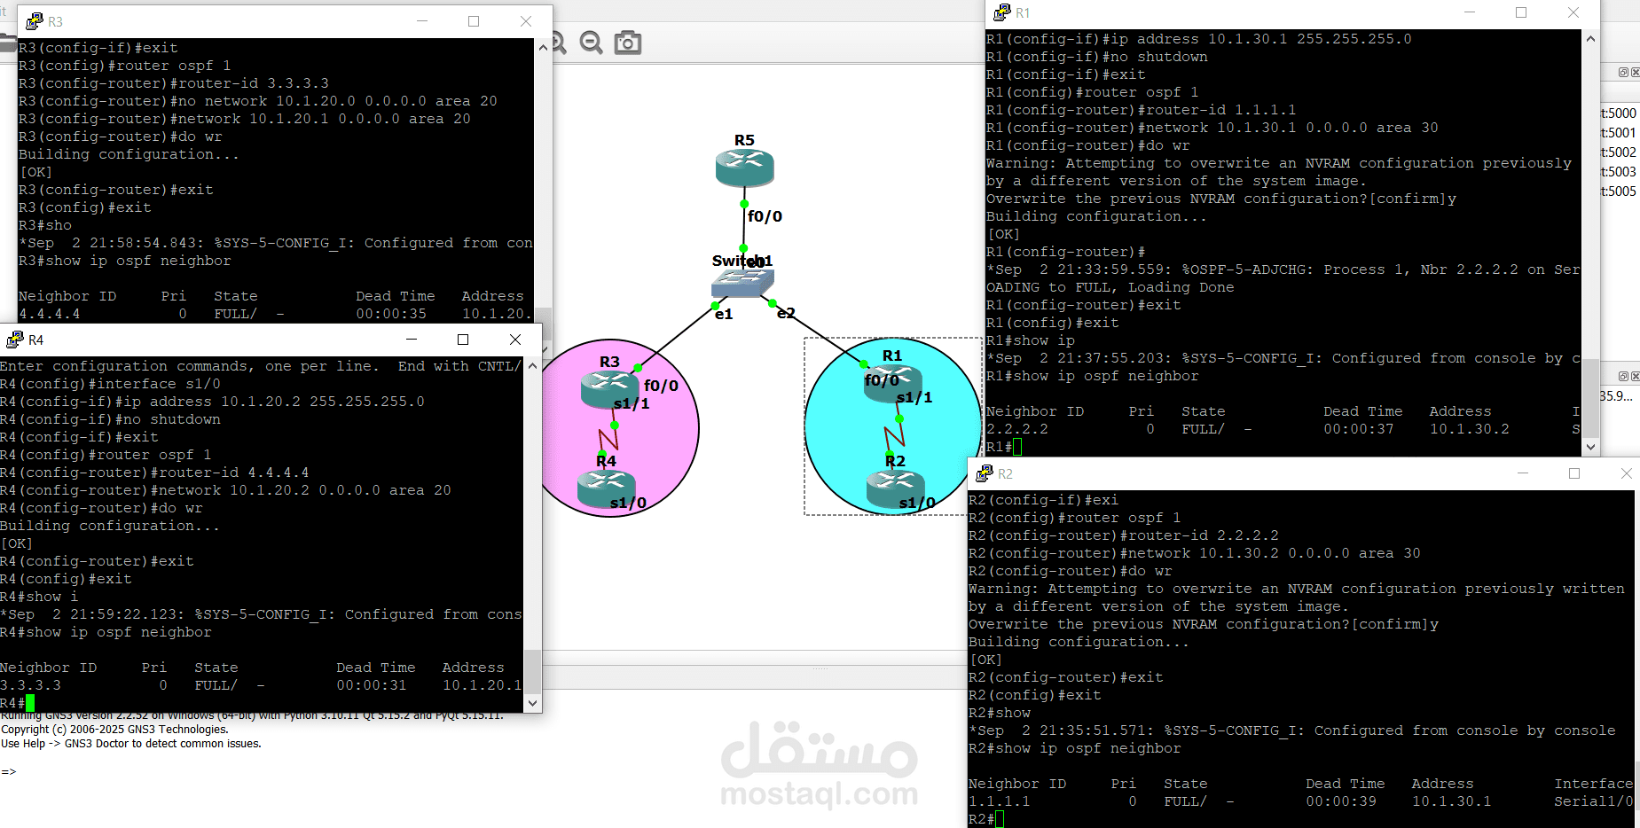Click port entry t:5005 in right panel

click(x=1619, y=191)
